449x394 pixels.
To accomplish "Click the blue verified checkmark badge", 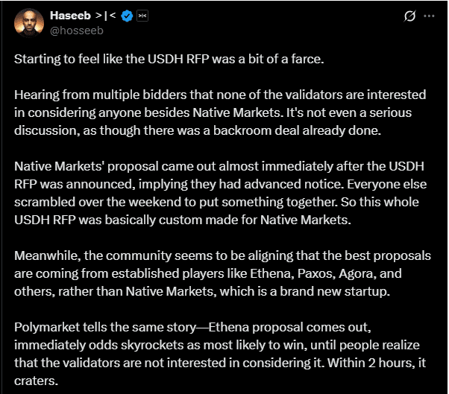I will 127,16.
